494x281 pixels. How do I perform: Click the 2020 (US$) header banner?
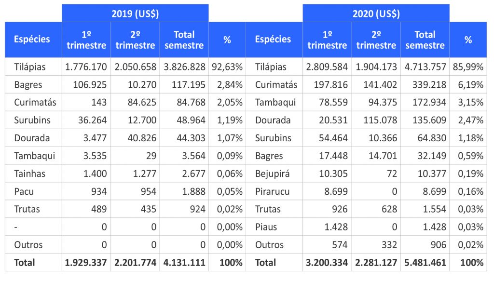click(x=376, y=13)
